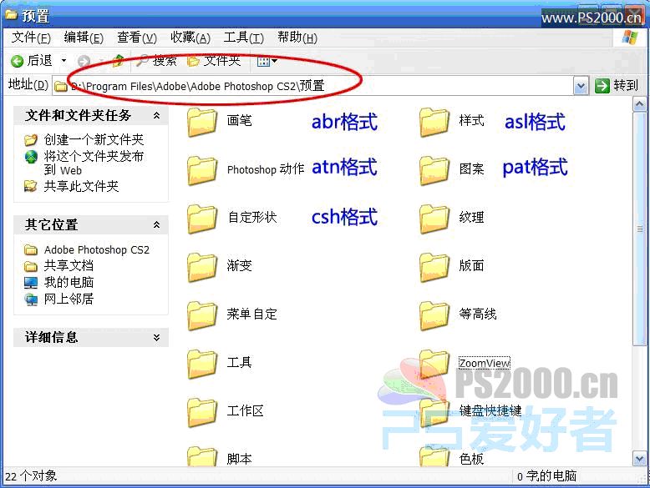Select the 等高线 folder icon

click(x=434, y=315)
